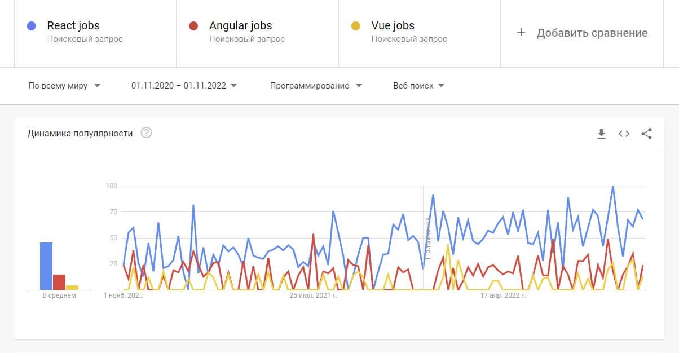
Task: Click the blue React jobs dot
Action: 32,26
